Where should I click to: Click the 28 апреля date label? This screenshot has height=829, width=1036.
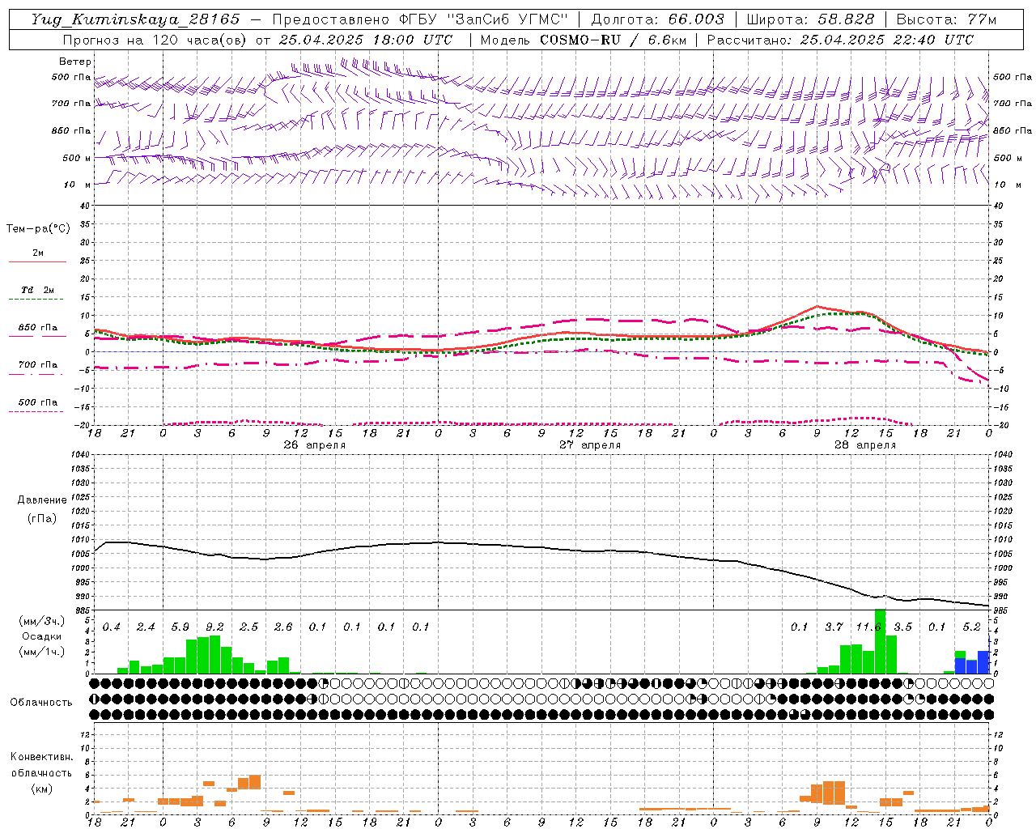tap(864, 445)
